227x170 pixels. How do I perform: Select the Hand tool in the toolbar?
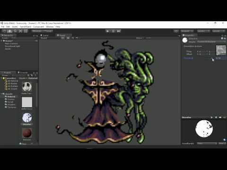pos(4,31)
